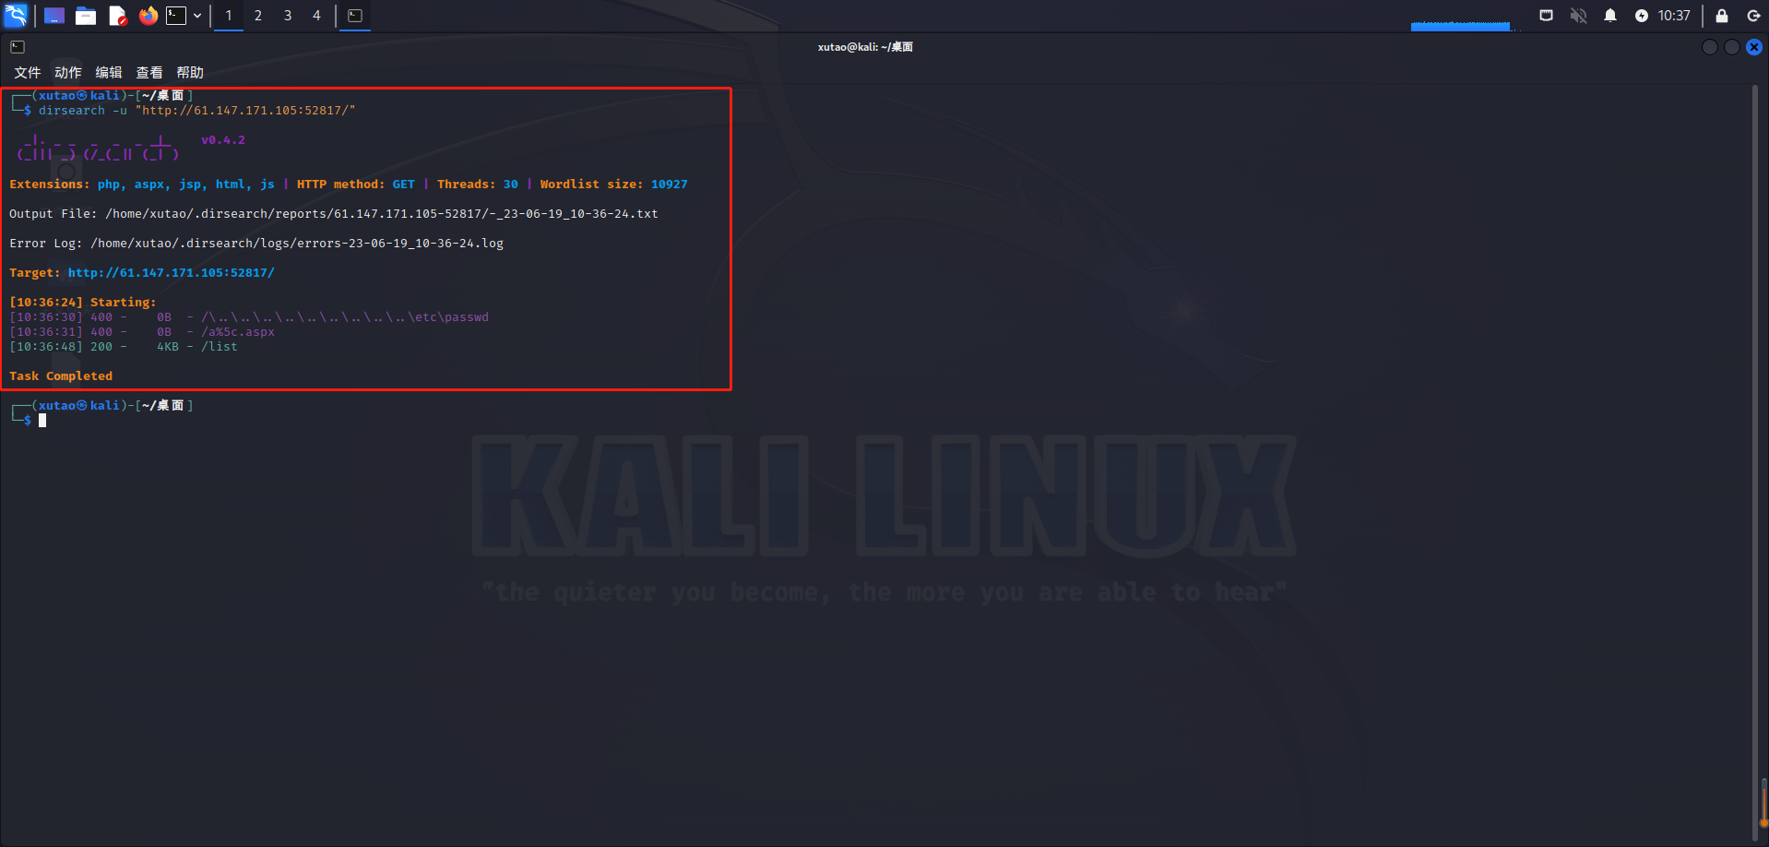Click the dirsearch command line text

coord(196,111)
